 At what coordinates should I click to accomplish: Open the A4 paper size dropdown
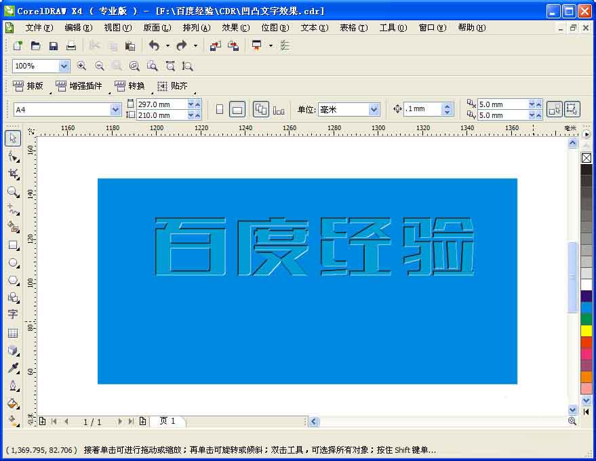point(115,110)
